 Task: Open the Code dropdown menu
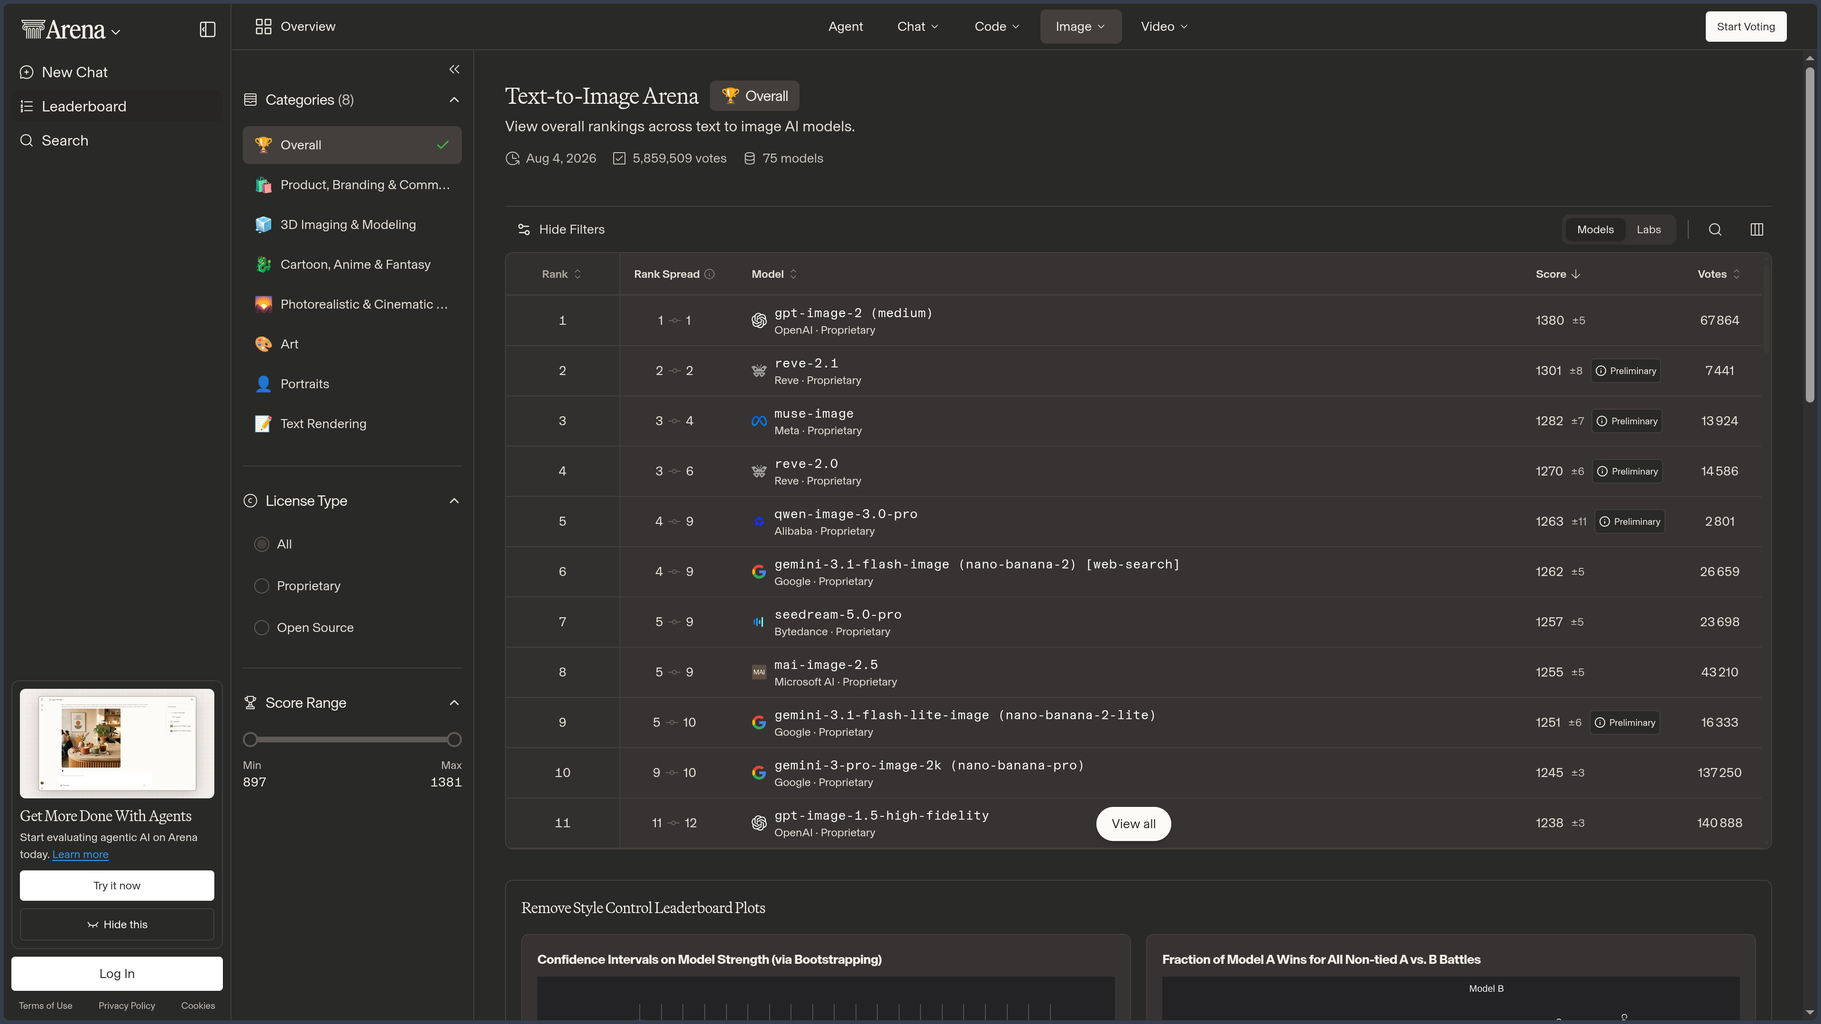[x=997, y=26]
